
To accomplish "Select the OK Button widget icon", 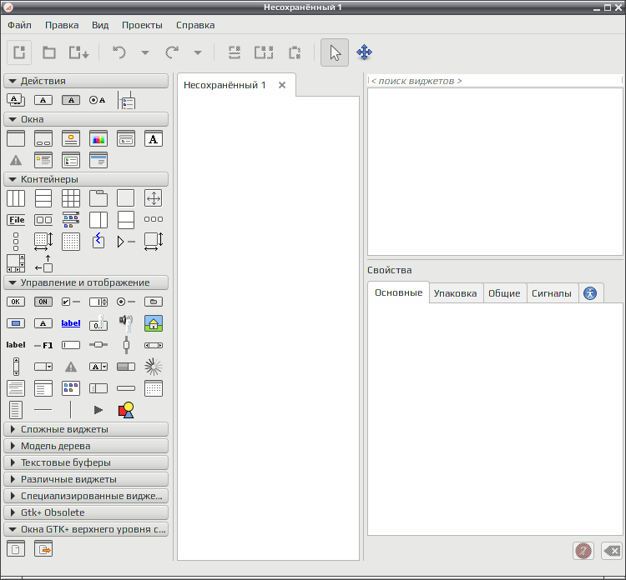I will [x=16, y=302].
